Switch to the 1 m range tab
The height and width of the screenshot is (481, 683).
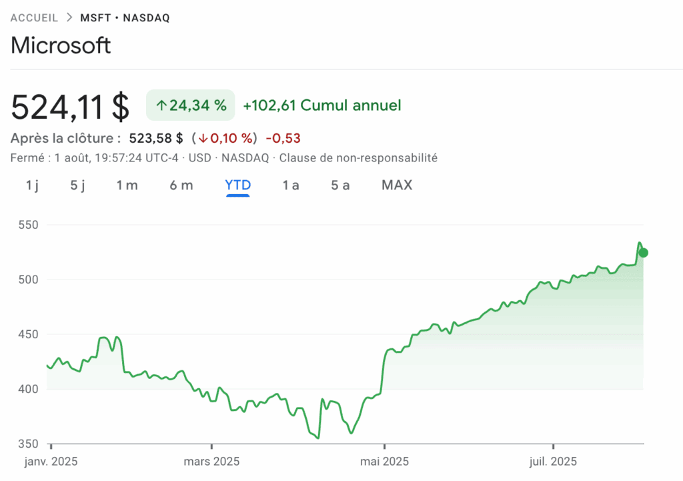click(127, 185)
